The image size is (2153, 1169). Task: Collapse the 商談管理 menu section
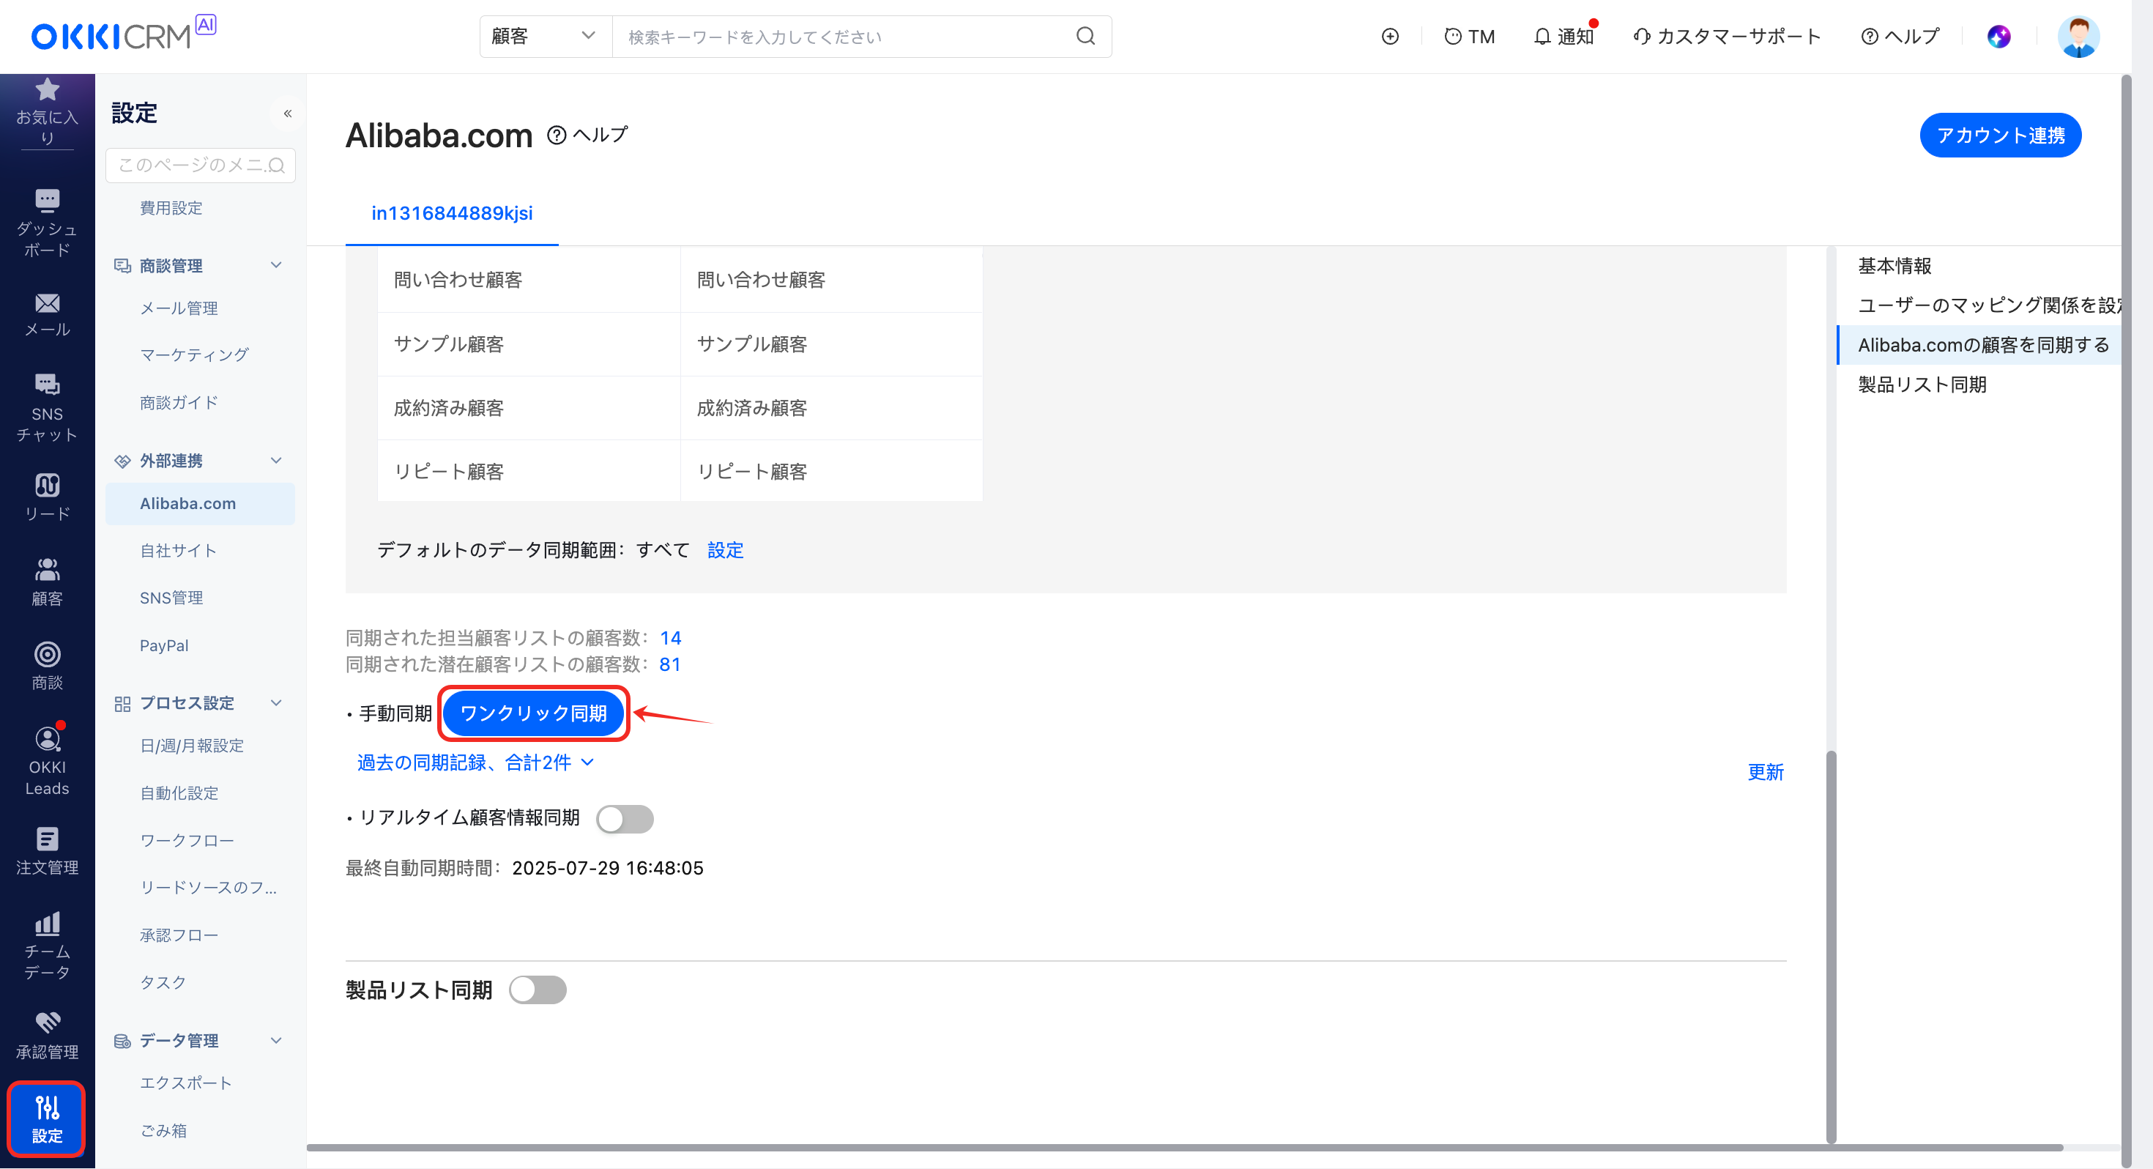point(276,265)
